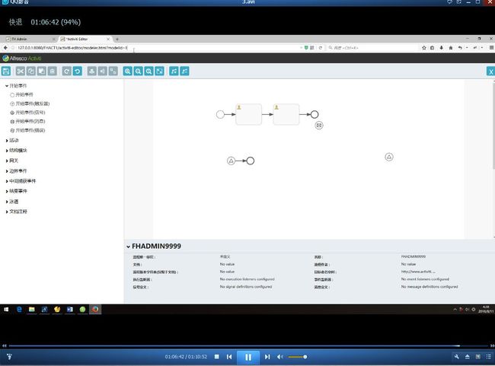The image size is (495, 366).
Task: Click the same-size alignment toolbar icon
Action: click(113, 71)
